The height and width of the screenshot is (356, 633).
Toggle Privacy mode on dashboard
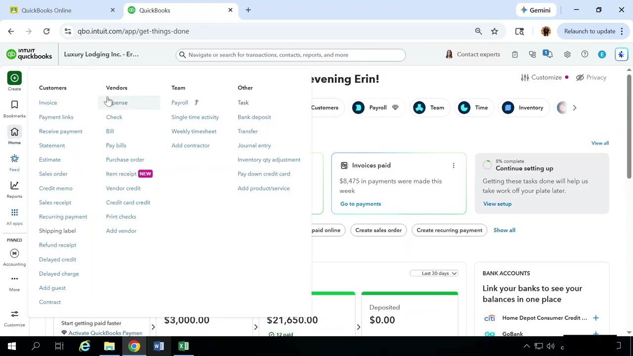tap(591, 78)
